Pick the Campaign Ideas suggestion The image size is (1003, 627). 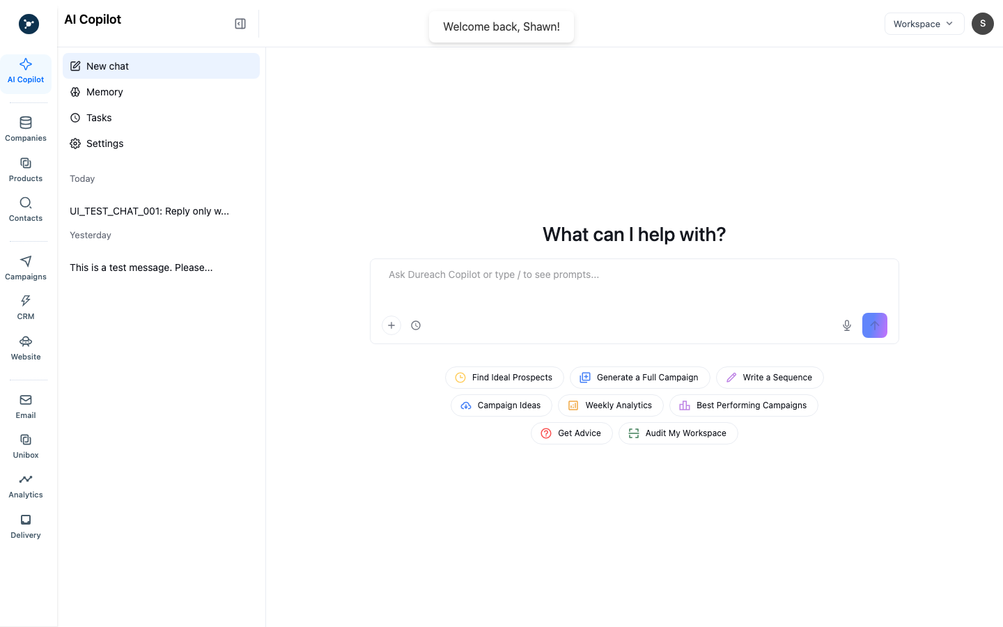coord(501,405)
